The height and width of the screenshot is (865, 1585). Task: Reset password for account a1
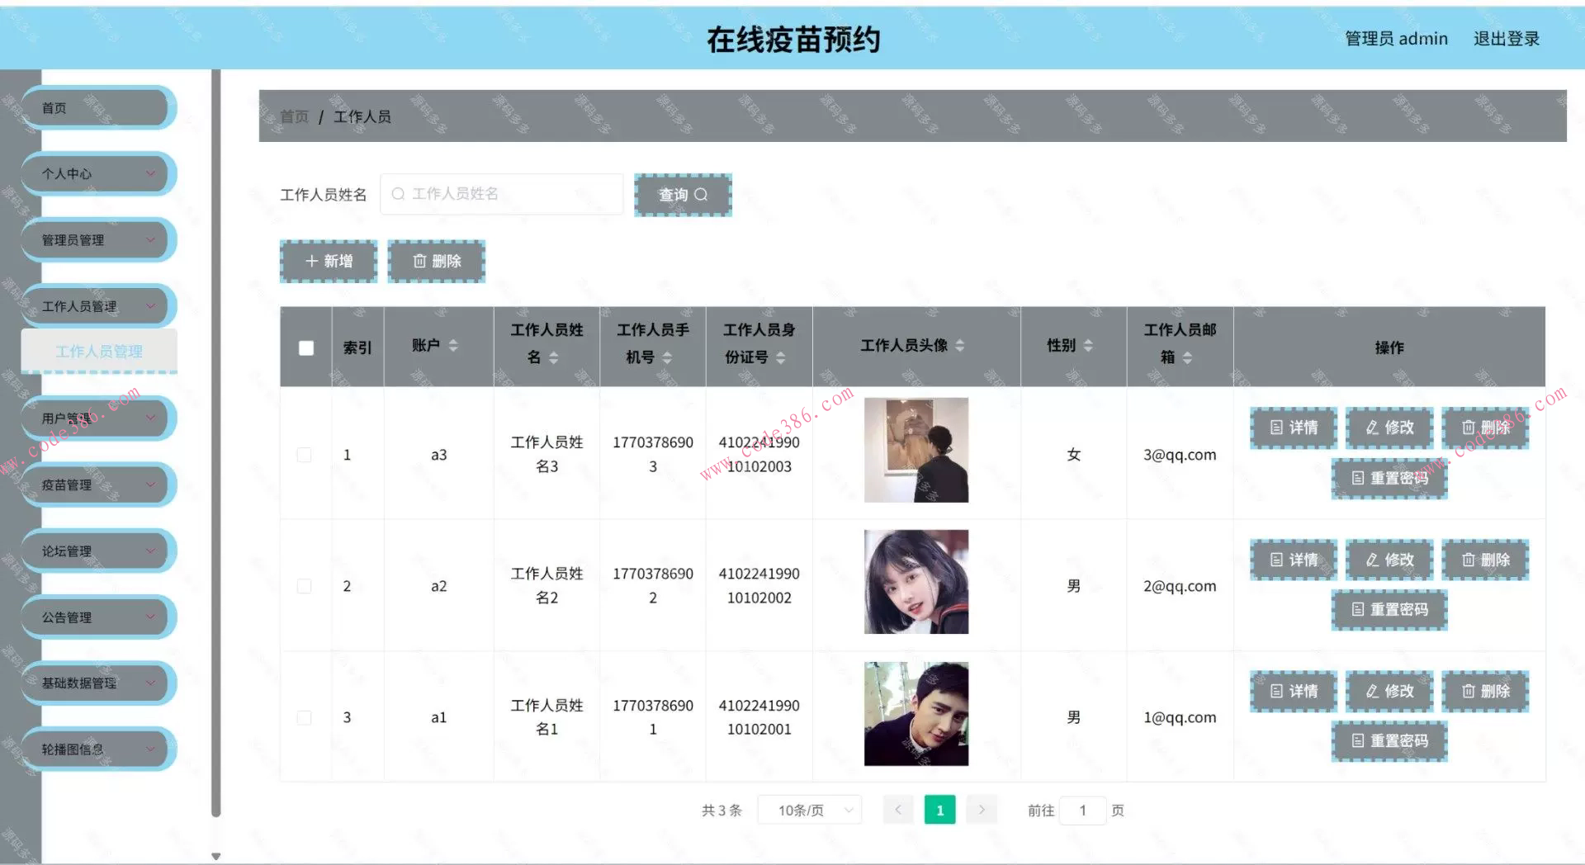pos(1389,741)
